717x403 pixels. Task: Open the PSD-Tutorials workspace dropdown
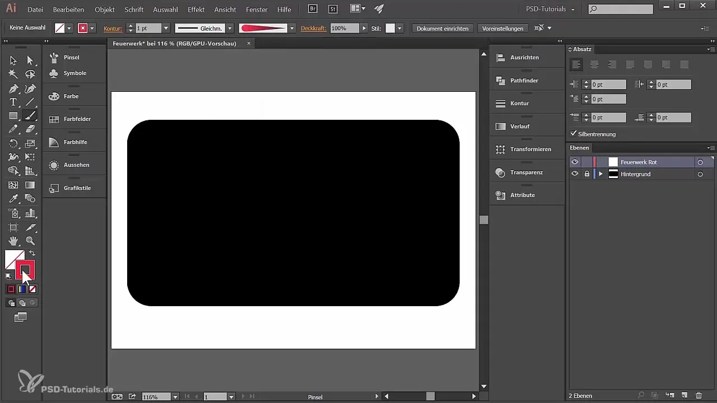click(551, 9)
